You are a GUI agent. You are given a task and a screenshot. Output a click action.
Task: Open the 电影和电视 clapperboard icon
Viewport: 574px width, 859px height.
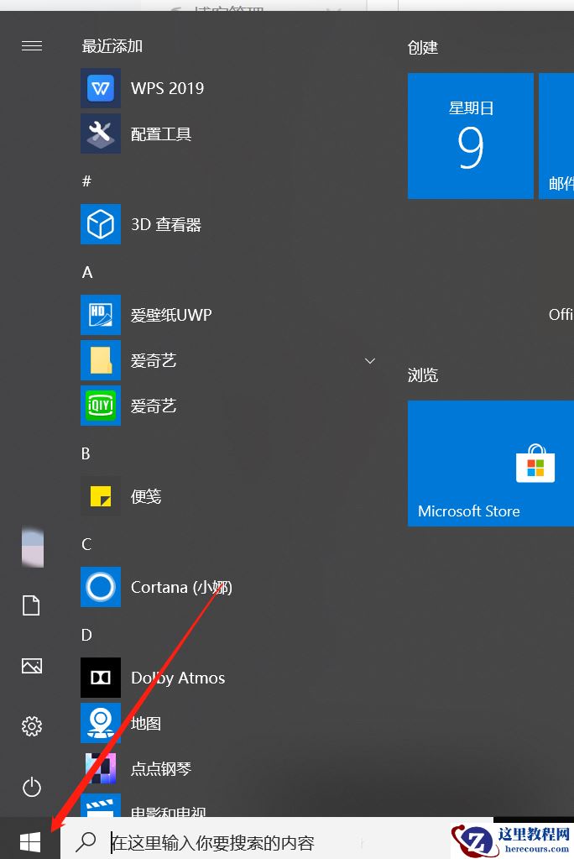click(101, 805)
